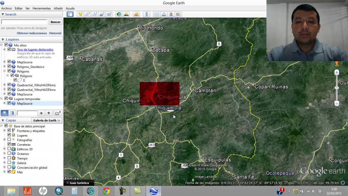The height and width of the screenshot is (196, 348).
Task: Collapse the Capas panel triangle
Action: coord(3,120)
